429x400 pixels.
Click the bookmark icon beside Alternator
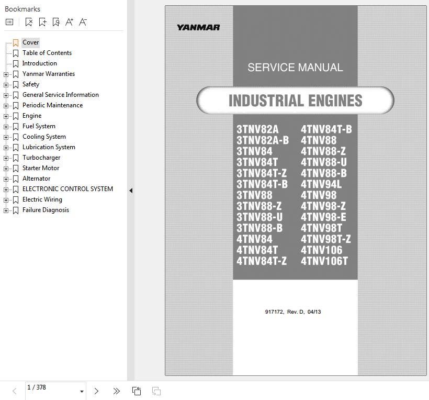tap(16, 179)
